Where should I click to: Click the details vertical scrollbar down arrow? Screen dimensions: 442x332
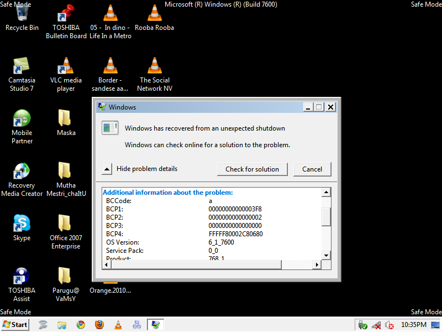pos(326,256)
